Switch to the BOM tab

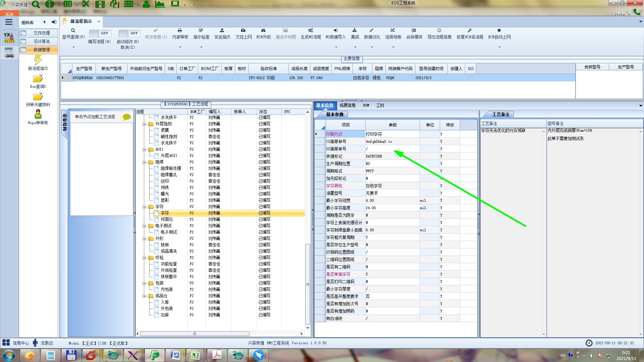(366, 105)
